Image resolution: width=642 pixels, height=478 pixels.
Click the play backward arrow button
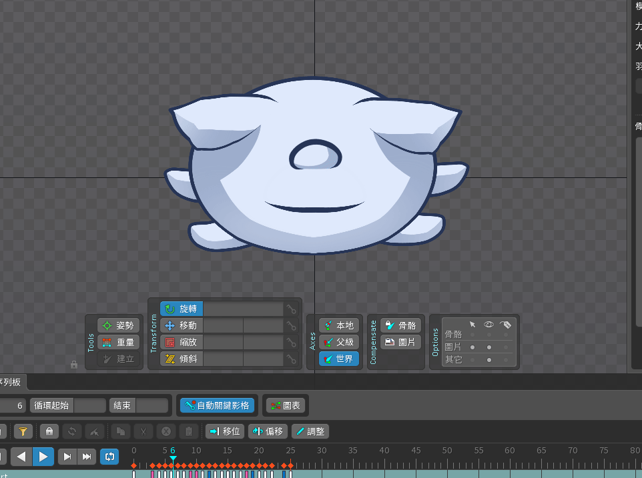(x=21, y=457)
